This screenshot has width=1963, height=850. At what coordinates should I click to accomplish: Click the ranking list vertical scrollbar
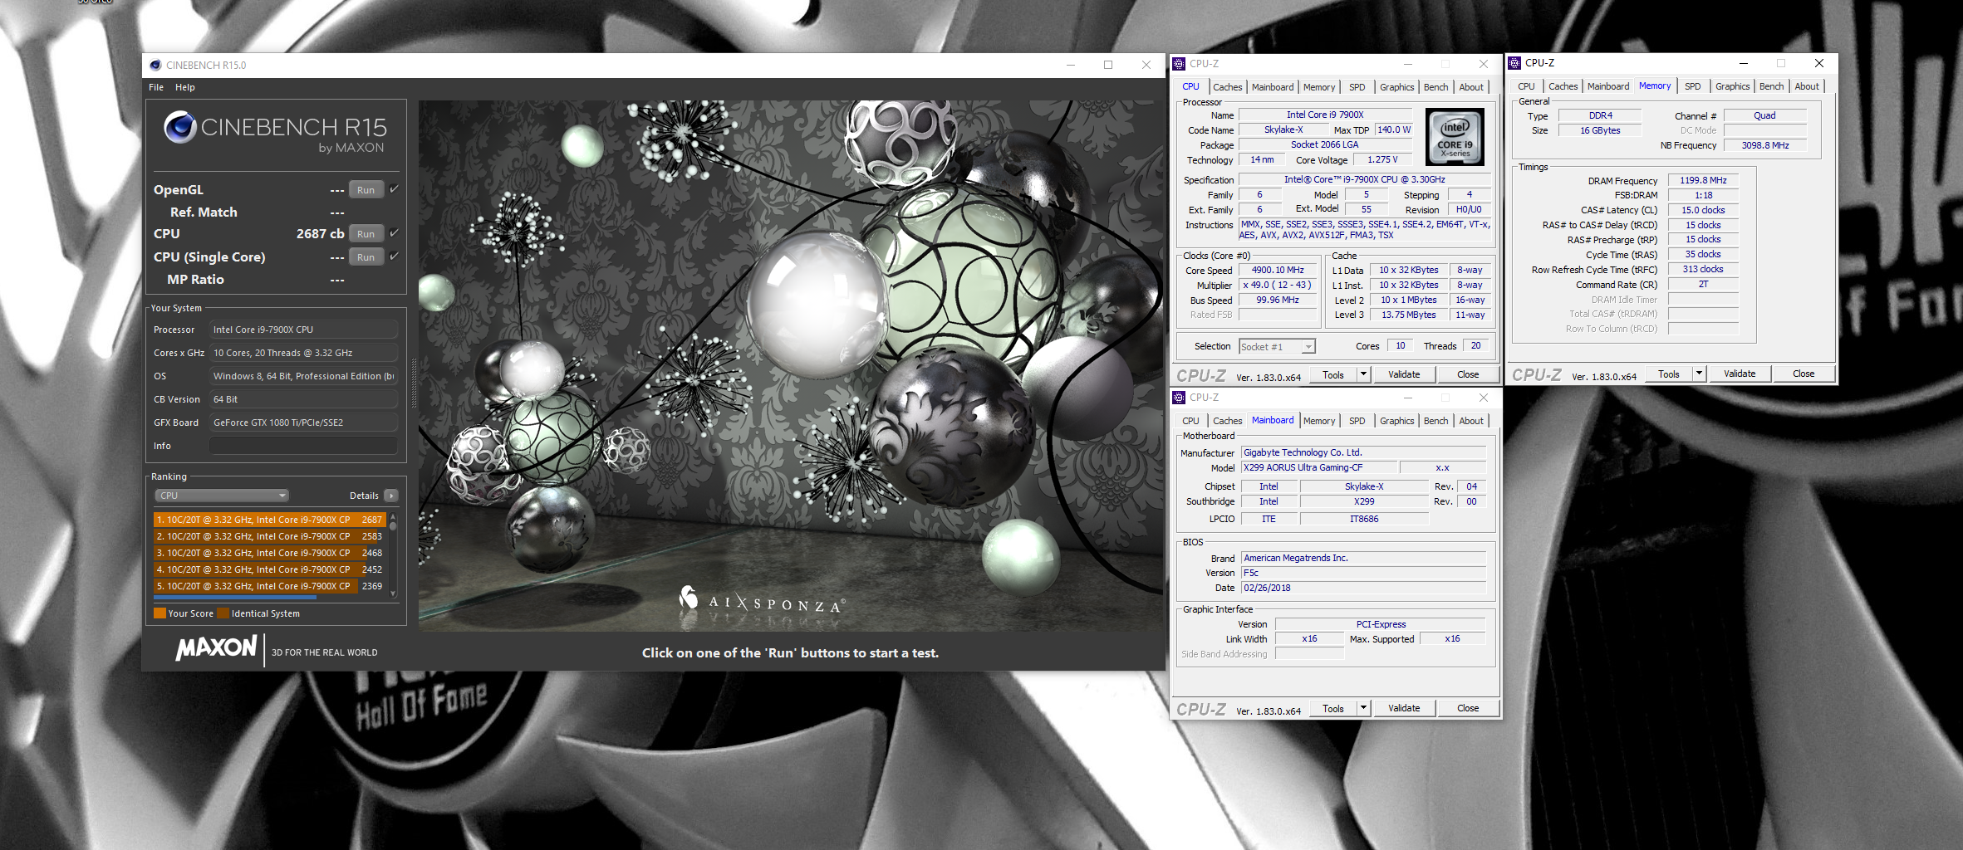393,556
